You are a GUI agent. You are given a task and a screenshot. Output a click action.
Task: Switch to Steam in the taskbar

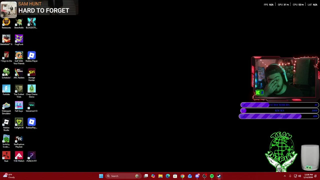coord(219,176)
